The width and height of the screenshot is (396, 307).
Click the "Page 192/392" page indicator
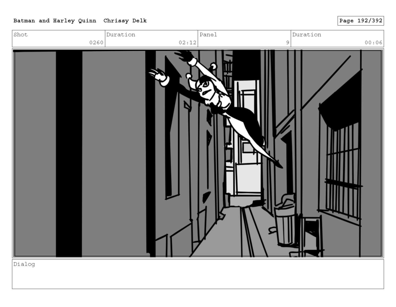[361, 21]
